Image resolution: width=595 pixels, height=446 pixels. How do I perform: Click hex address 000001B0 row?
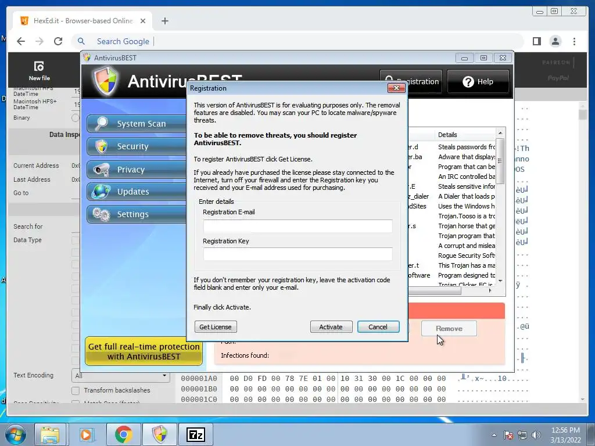[x=199, y=389]
